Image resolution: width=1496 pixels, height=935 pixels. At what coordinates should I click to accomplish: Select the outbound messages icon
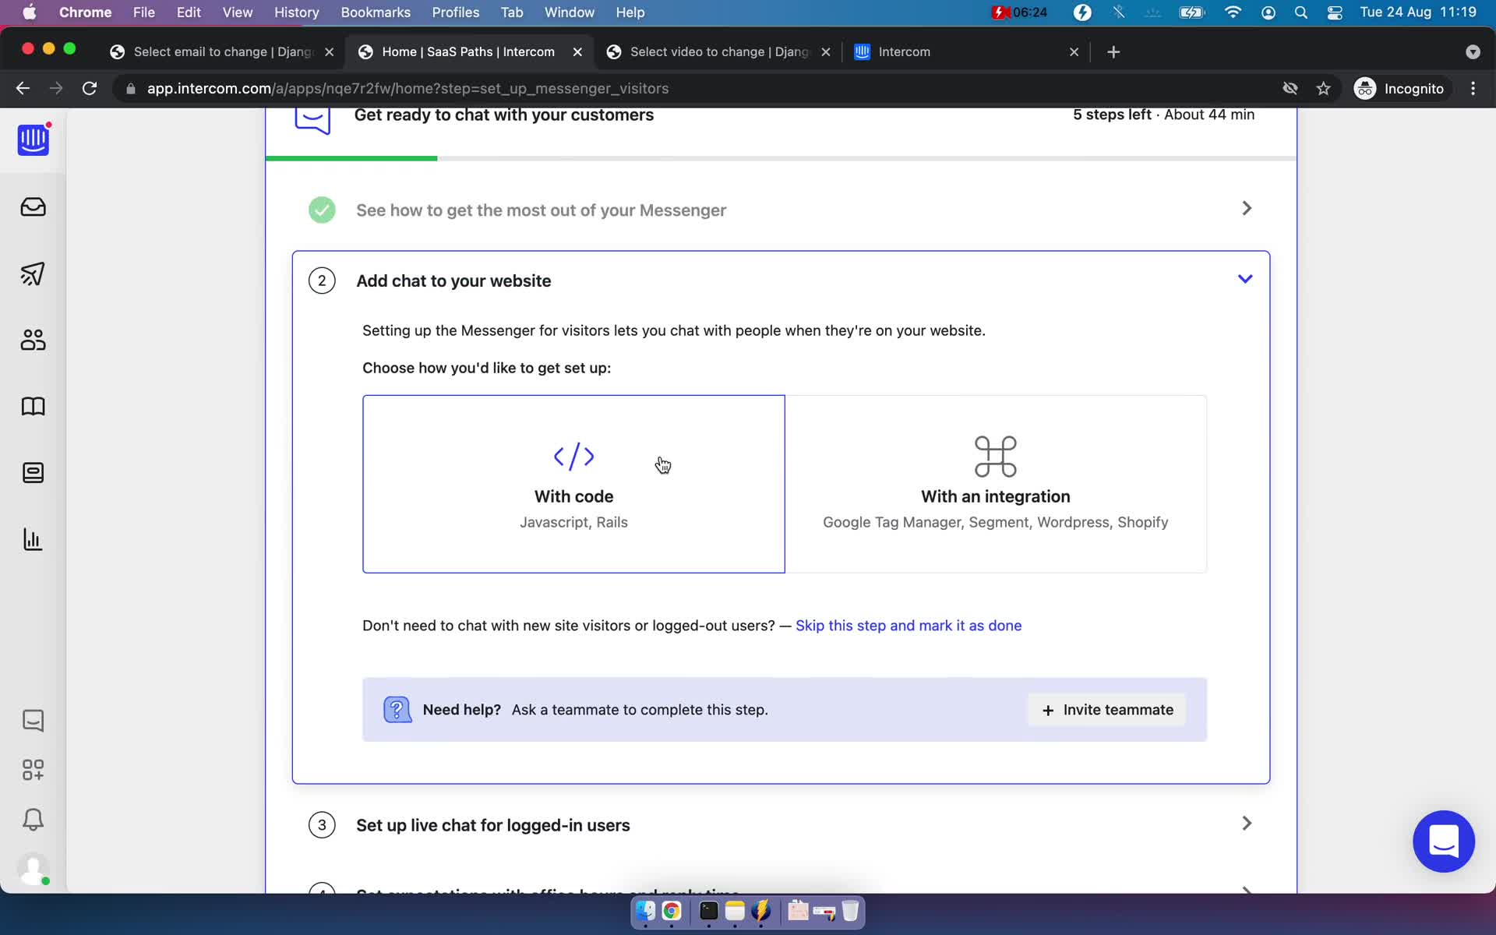tap(34, 273)
